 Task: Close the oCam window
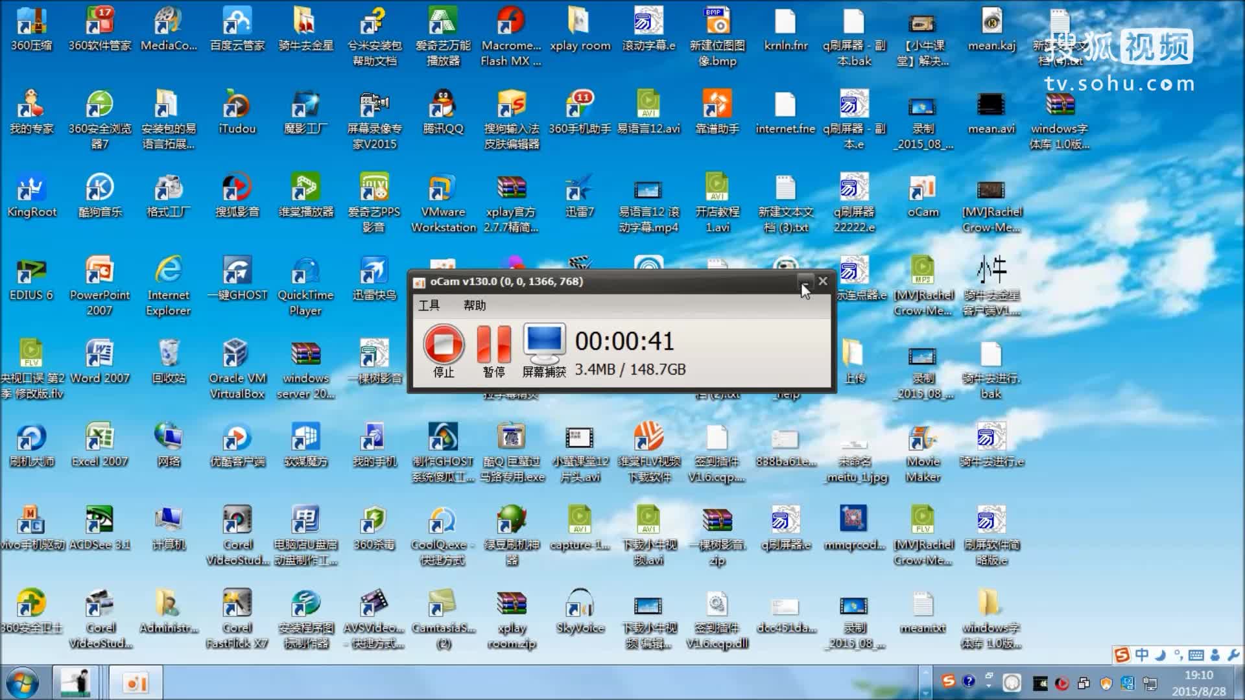(823, 281)
